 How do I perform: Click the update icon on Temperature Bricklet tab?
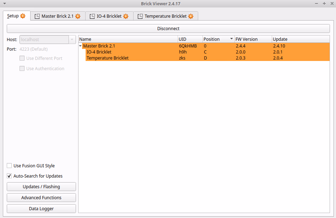[191, 16]
